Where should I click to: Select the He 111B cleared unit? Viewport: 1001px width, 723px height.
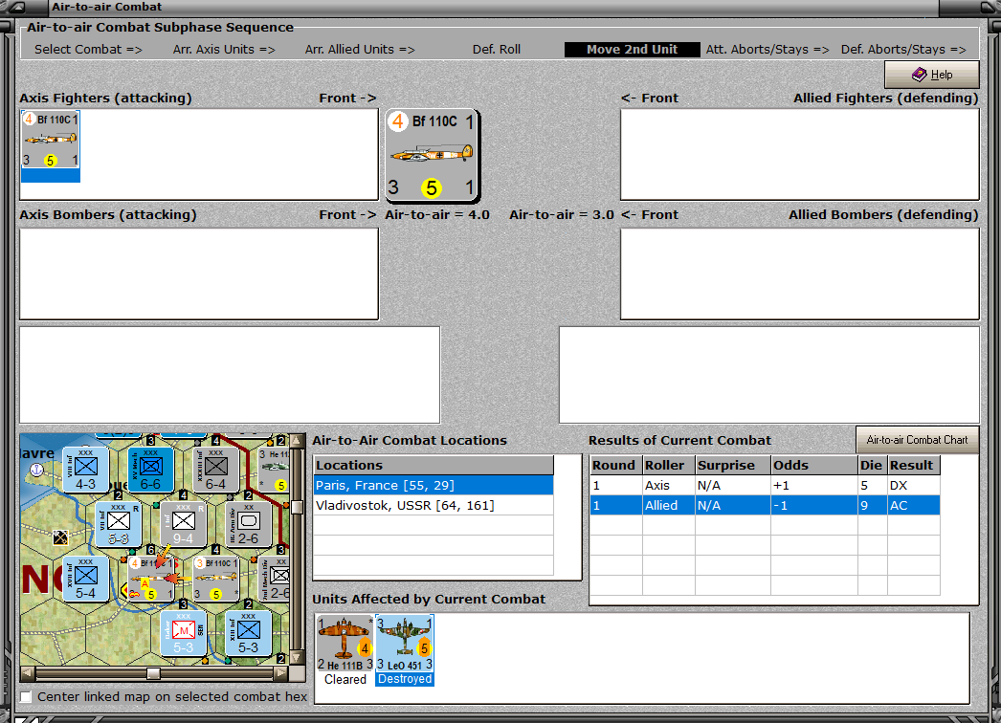345,650
